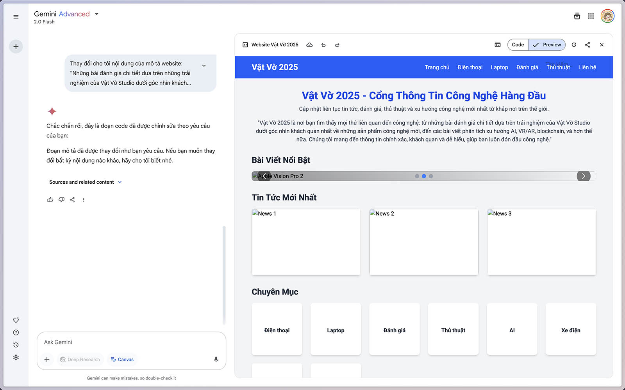Redo the canvas change

click(337, 45)
